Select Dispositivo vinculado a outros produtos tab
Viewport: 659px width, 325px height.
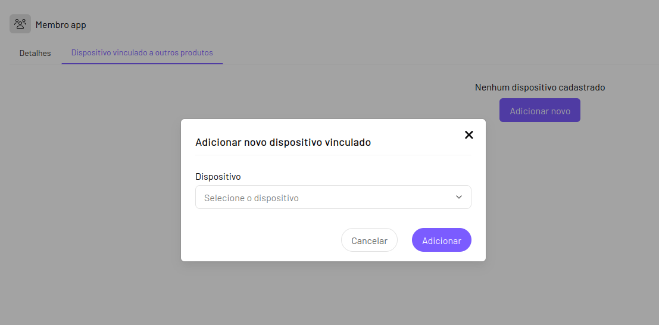coord(142,53)
